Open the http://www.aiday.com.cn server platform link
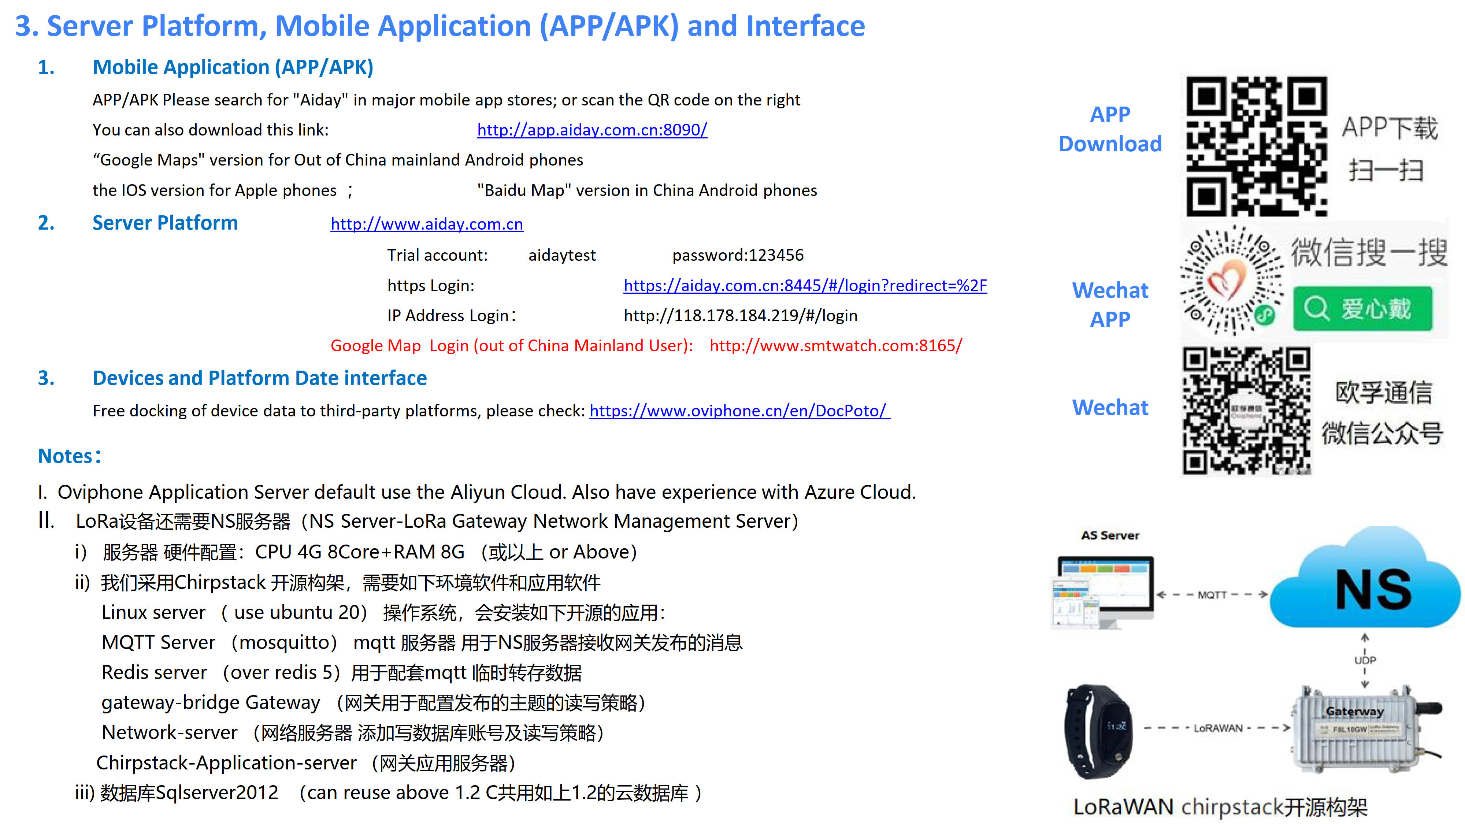The image size is (1465, 824). (x=427, y=224)
